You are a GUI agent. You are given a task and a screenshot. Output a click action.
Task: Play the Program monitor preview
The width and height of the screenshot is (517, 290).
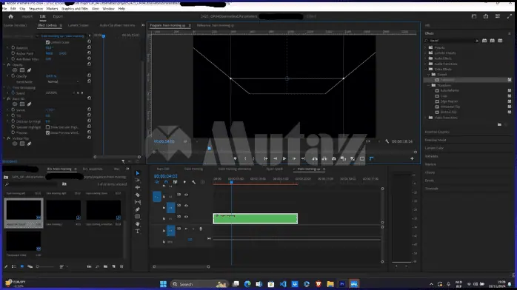tap(284, 158)
